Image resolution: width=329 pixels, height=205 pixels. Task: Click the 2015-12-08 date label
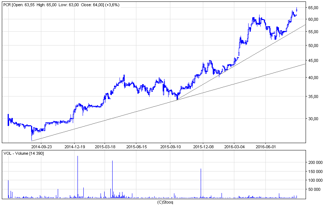203,147
